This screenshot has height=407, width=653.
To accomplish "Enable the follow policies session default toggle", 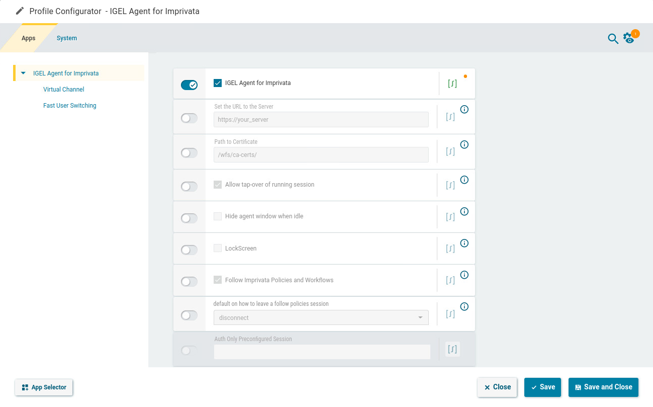I will point(189,315).
